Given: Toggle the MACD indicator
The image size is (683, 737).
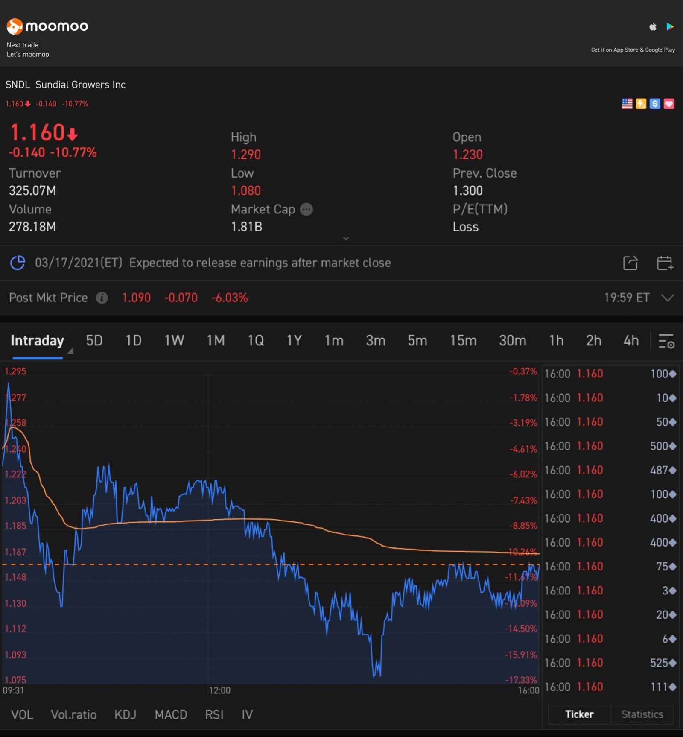Looking at the screenshot, I should pyautogui.click(x=171, y=714).
